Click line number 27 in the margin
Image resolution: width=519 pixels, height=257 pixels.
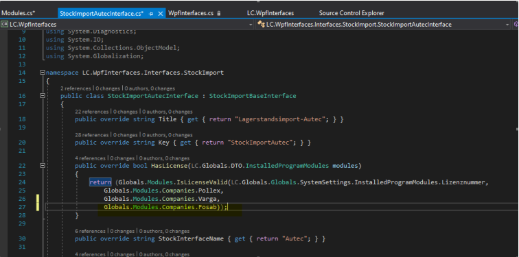click(x=22, y=207)
